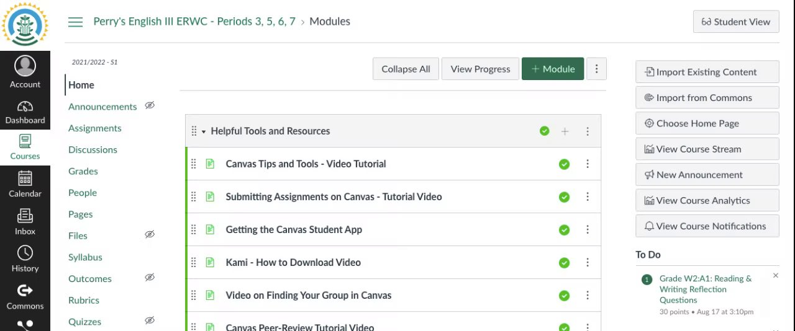Viewport: 795px width, 331px height.
Task: Add item to Helpful Tools and Resources module
Action: point(565,131)
